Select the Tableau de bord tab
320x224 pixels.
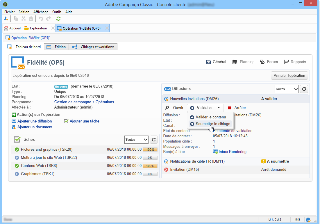[24, 47]
